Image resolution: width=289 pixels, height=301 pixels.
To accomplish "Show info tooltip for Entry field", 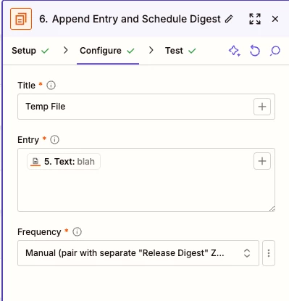I will coord(54,139).
